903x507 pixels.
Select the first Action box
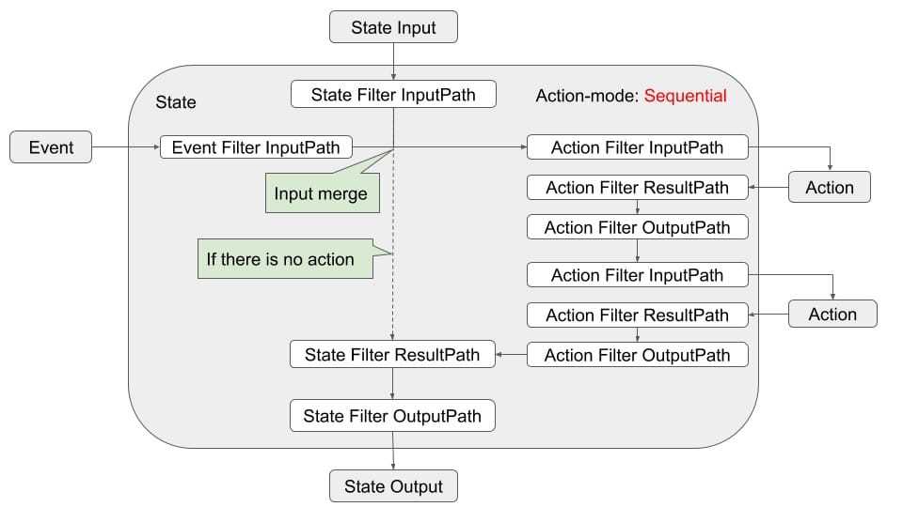click(x=829, y=187)
